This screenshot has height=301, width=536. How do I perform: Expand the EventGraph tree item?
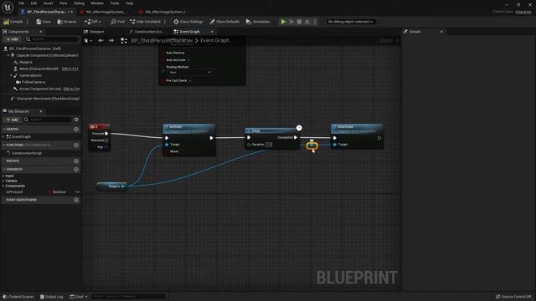click(3, 136)
